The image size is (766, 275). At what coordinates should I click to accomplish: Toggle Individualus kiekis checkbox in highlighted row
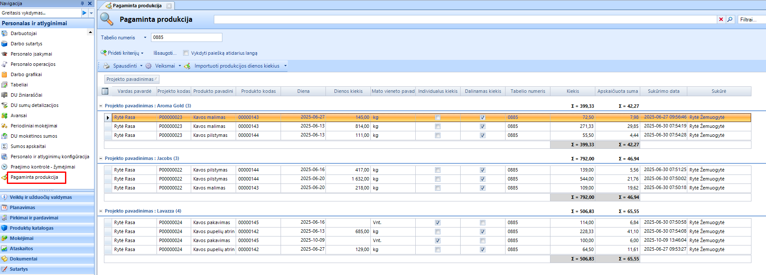coord(438,118)
